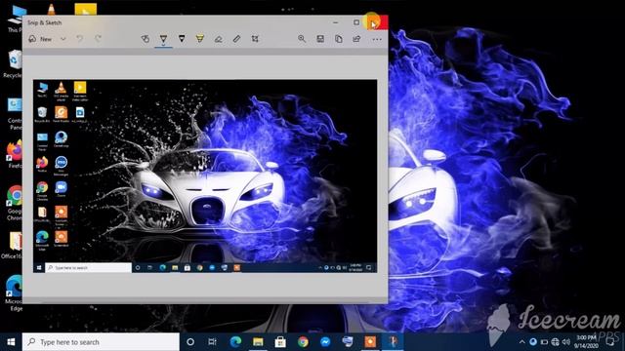Select the Pencil tool
The width and height of the screenshot is (625, 351).
[x=182, y=39]
